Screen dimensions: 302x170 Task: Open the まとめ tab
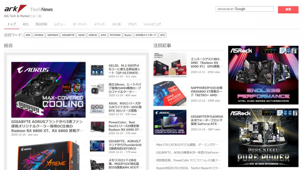coord(116,24)
